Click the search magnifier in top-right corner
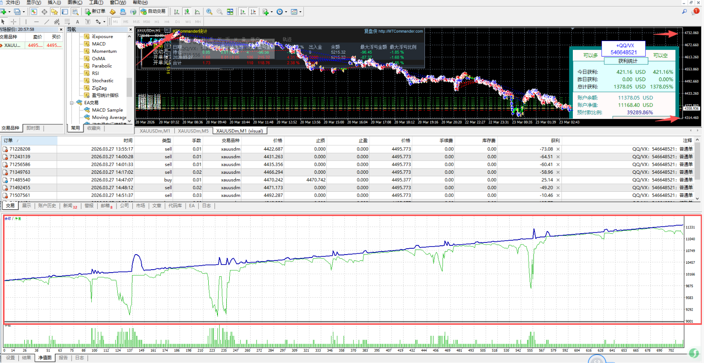704x363 pixels. [x=684, y=12]
